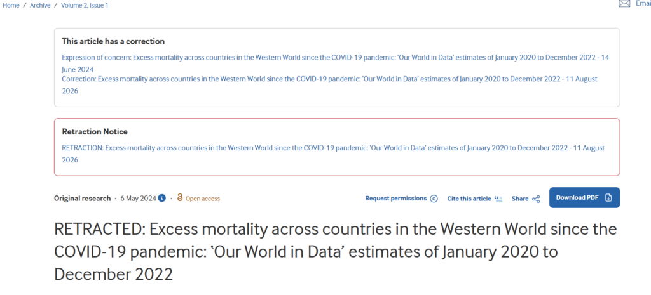This screenshot has width=651, height=295.
Task: Click the info icon beside 6 May 2024
Action: (162, 198)
